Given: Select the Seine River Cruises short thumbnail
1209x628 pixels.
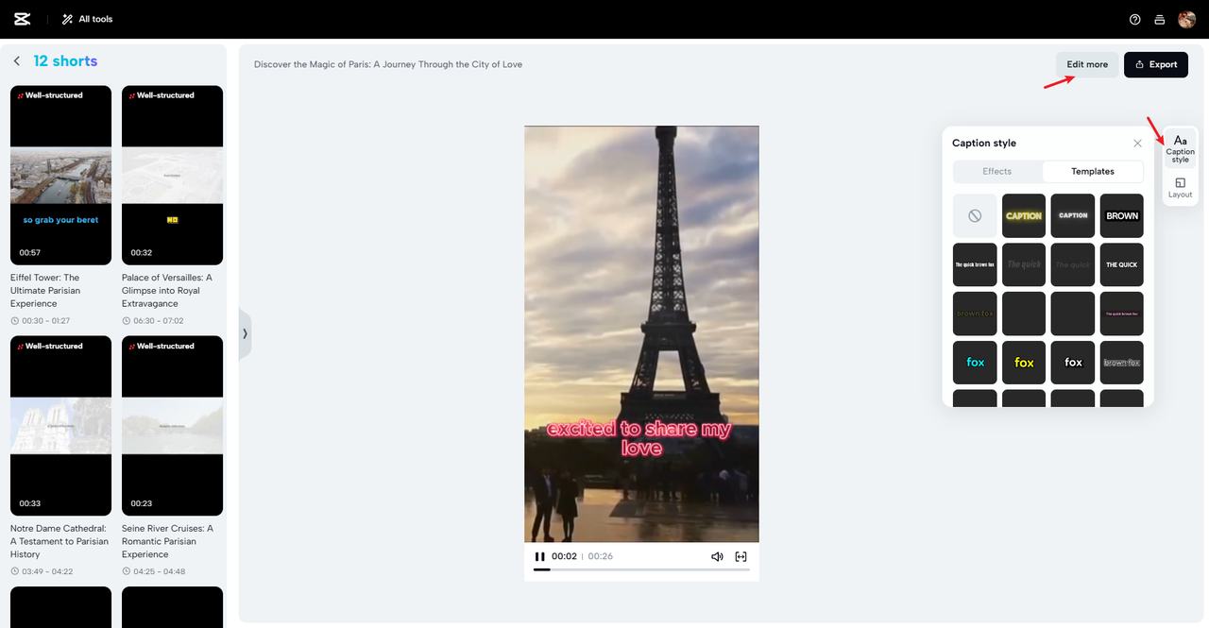Looking at the screenshot, I should click(x=172, y=426).
